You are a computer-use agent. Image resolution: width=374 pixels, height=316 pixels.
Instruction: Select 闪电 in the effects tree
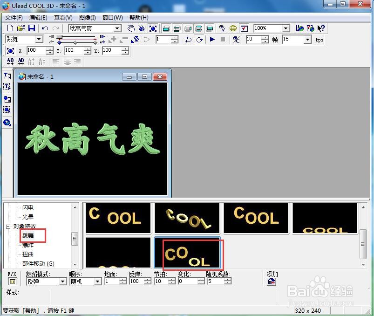pos(28,208)
